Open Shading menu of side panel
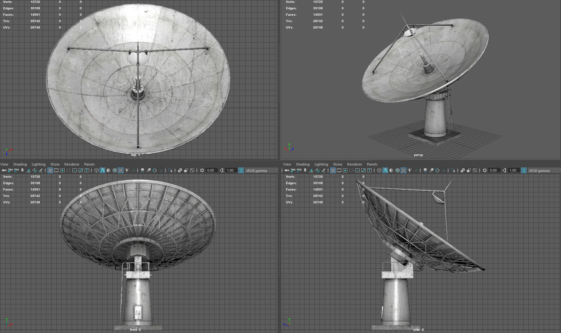This screenshot has width=561, height=333. tap(303, 164)
